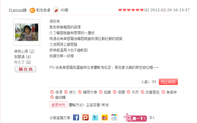Click the six-heart rating indicator
The width and height of the screenshot is (197, 123).
coord(131,10)
